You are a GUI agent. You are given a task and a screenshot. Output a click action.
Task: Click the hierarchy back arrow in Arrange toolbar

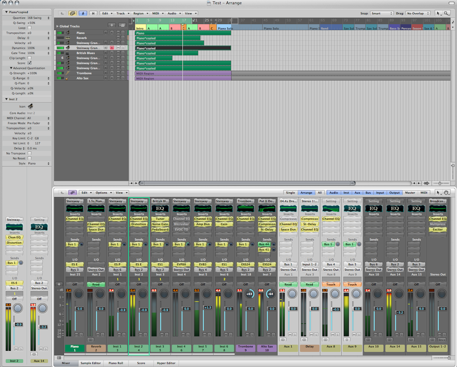point(62,13)
